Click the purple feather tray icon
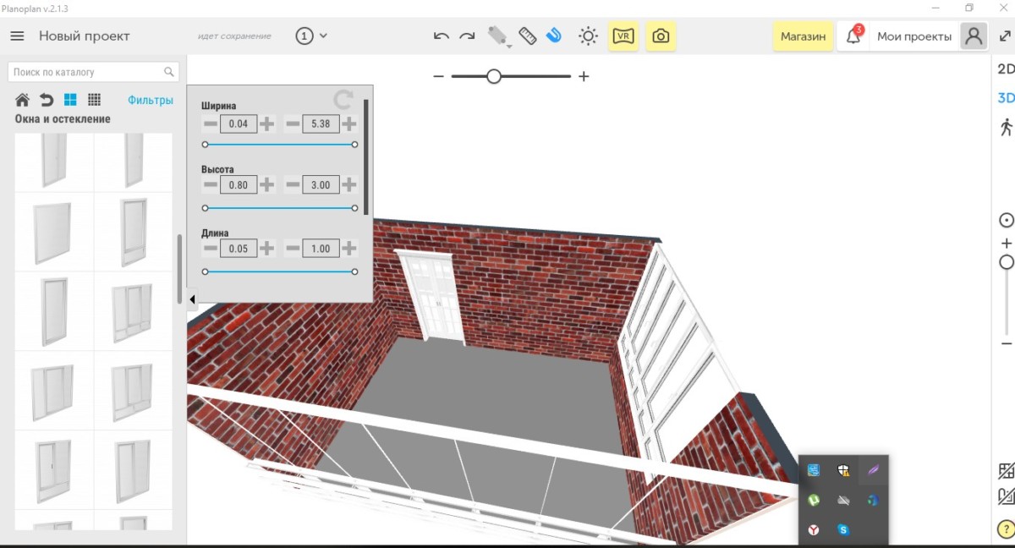 click(x=873, y=470)
